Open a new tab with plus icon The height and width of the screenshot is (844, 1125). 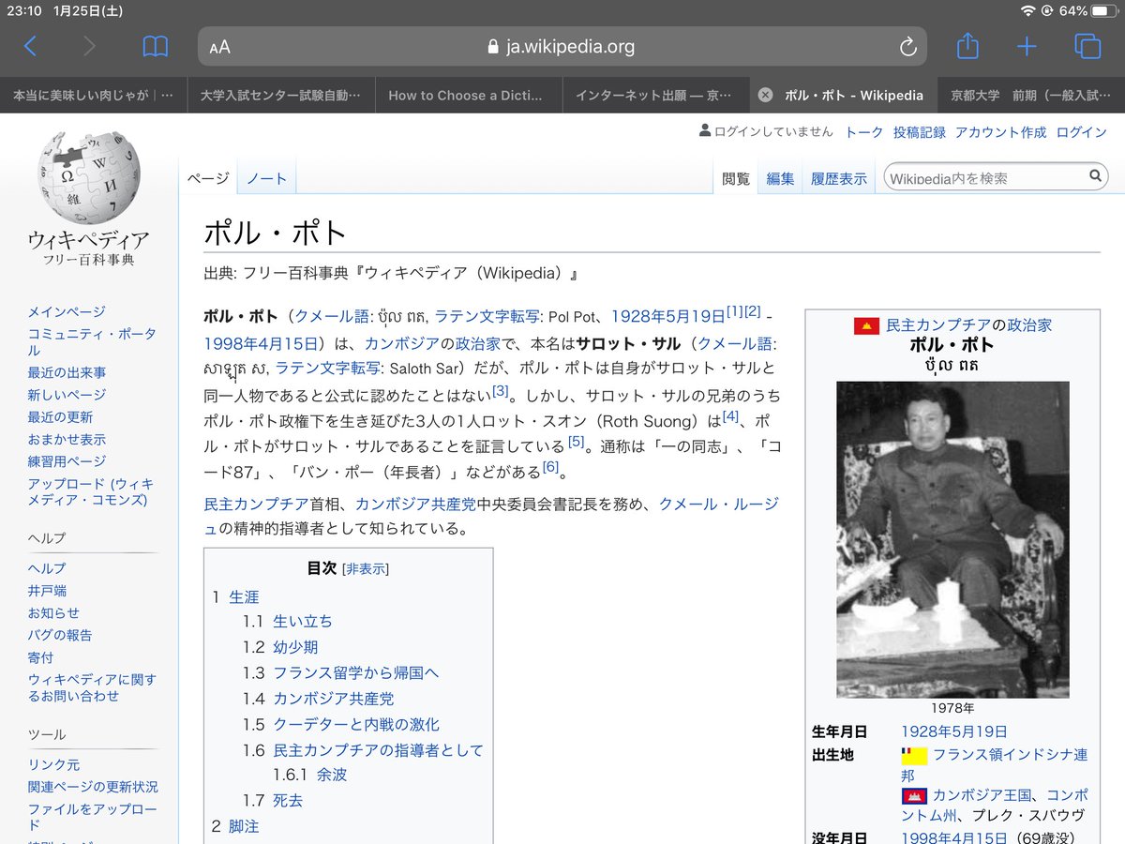point(1027,47)
